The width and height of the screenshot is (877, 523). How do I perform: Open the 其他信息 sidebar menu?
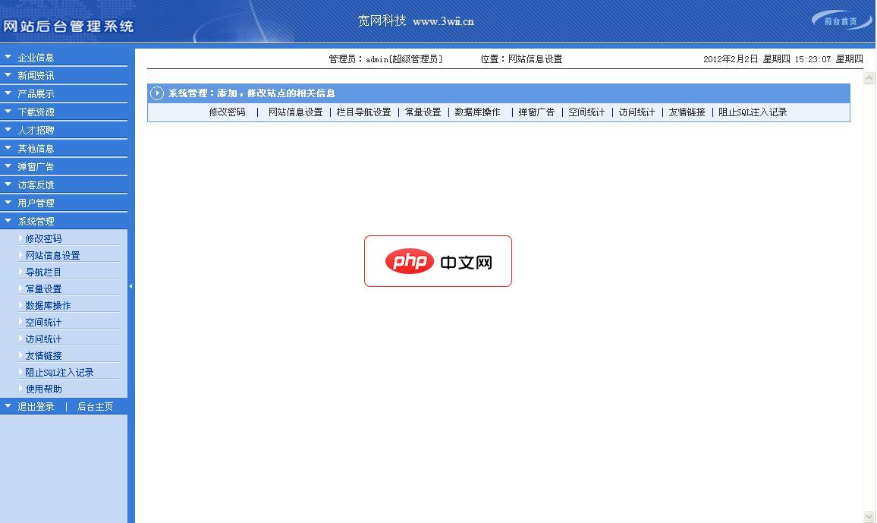36,148
